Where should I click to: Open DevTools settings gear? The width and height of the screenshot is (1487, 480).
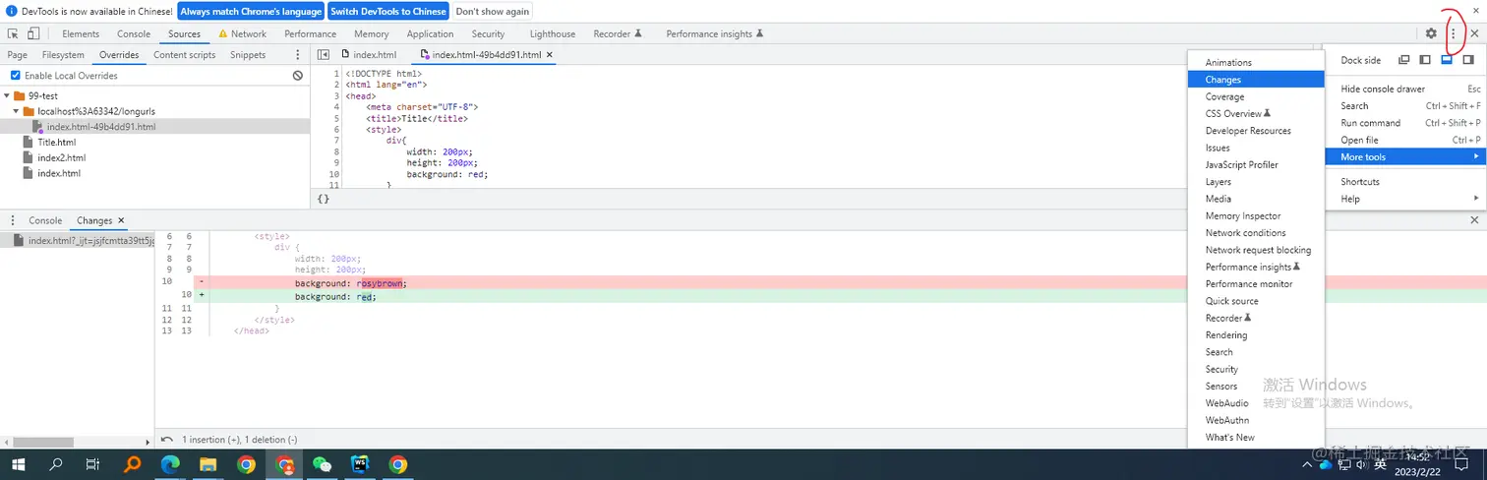tap(1431, 33)
